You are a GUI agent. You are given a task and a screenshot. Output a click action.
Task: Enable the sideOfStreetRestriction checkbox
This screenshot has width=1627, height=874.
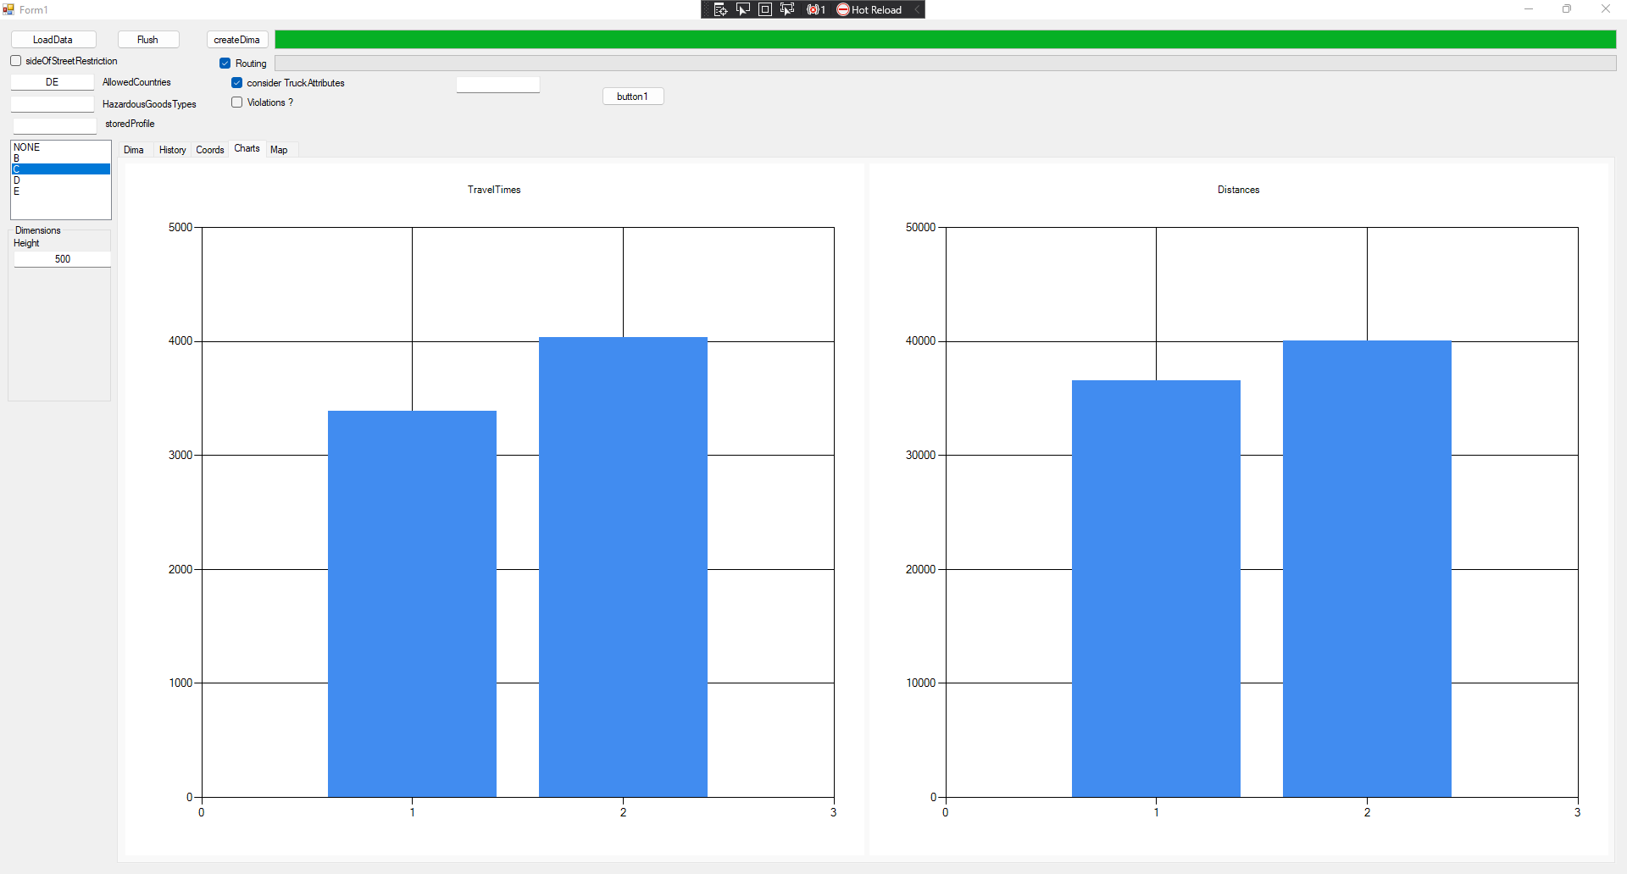point(16,61)
